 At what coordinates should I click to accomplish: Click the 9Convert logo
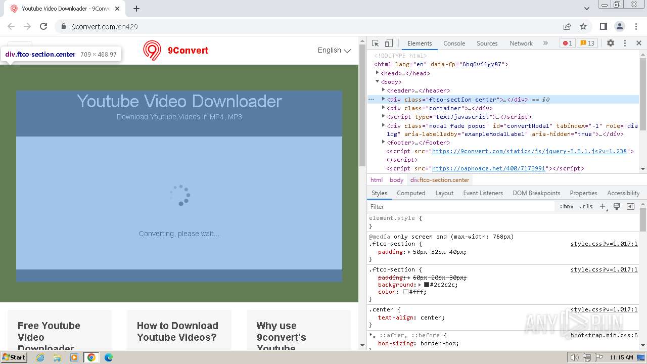pyautogui.click(x=176, y=51)
